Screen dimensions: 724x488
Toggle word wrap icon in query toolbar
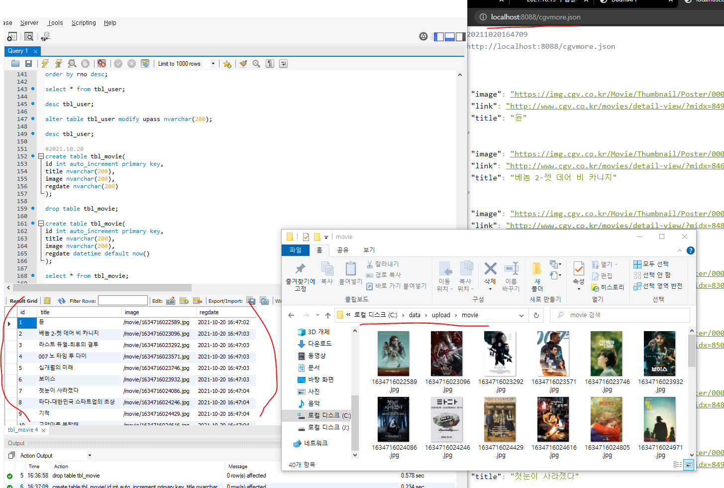pos(283,64)
